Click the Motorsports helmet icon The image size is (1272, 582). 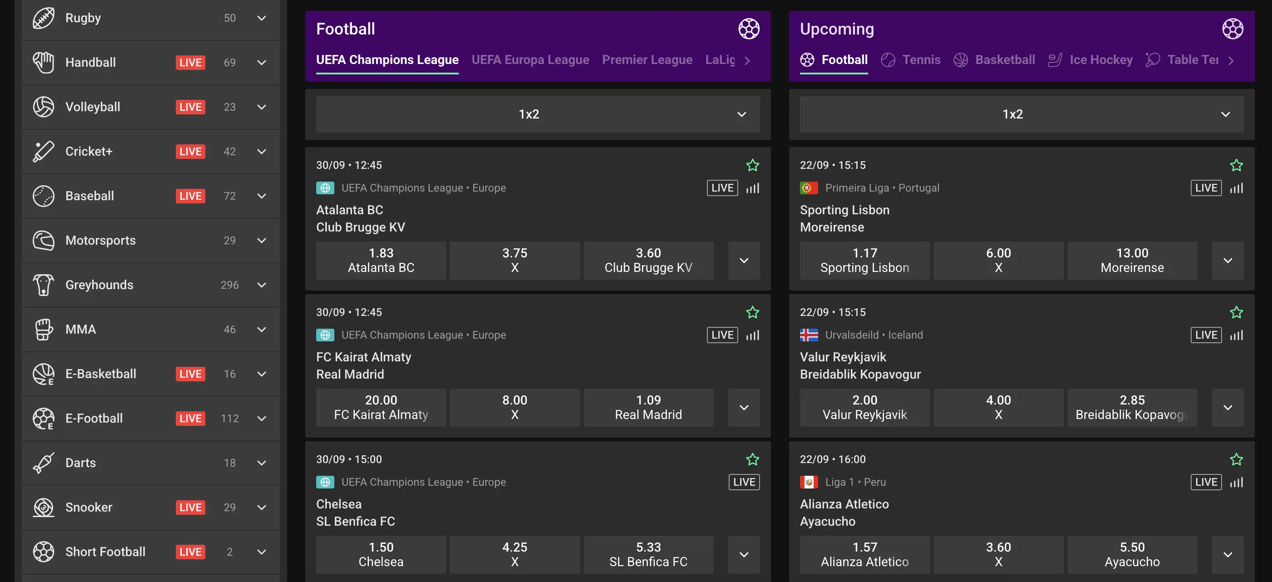point(44,241)
